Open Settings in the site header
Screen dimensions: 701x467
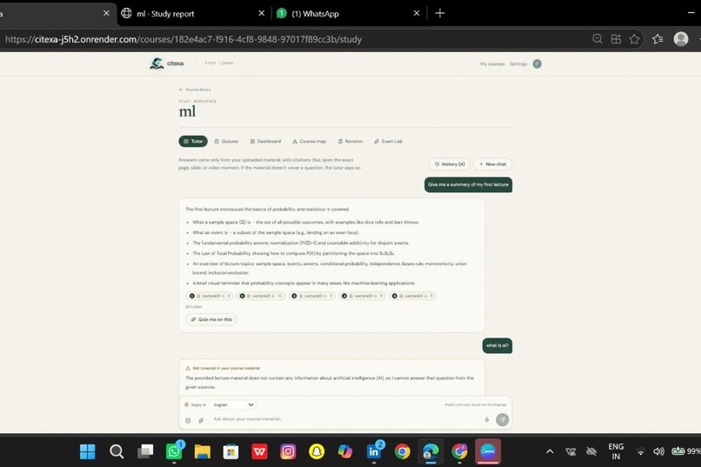point(518,63)
